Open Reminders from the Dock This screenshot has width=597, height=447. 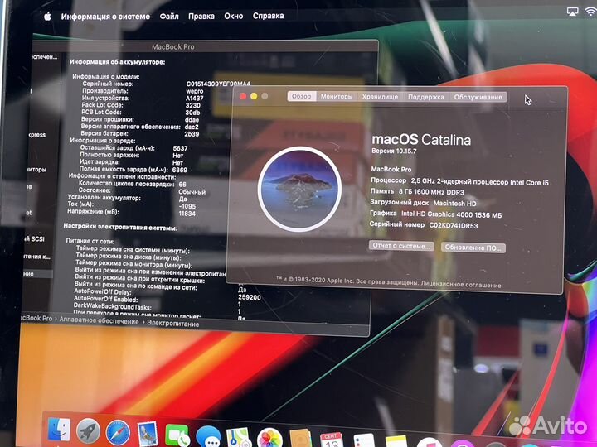[x=364, y=440]
